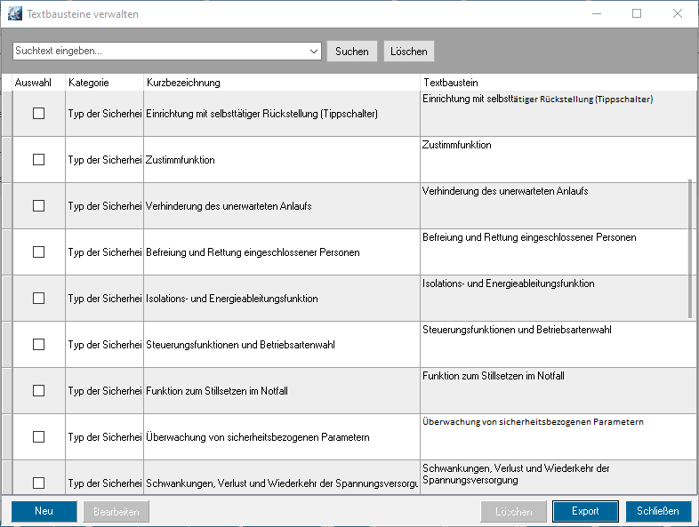Click the Textbaustein column header

[452, 83]
